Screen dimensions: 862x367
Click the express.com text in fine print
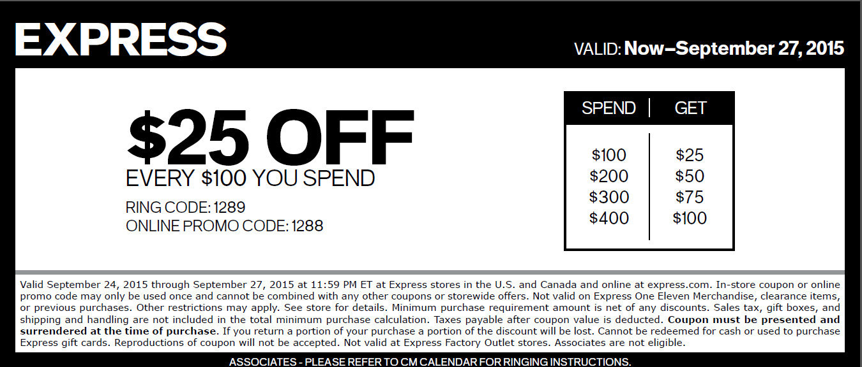click(x=680, y=285)
